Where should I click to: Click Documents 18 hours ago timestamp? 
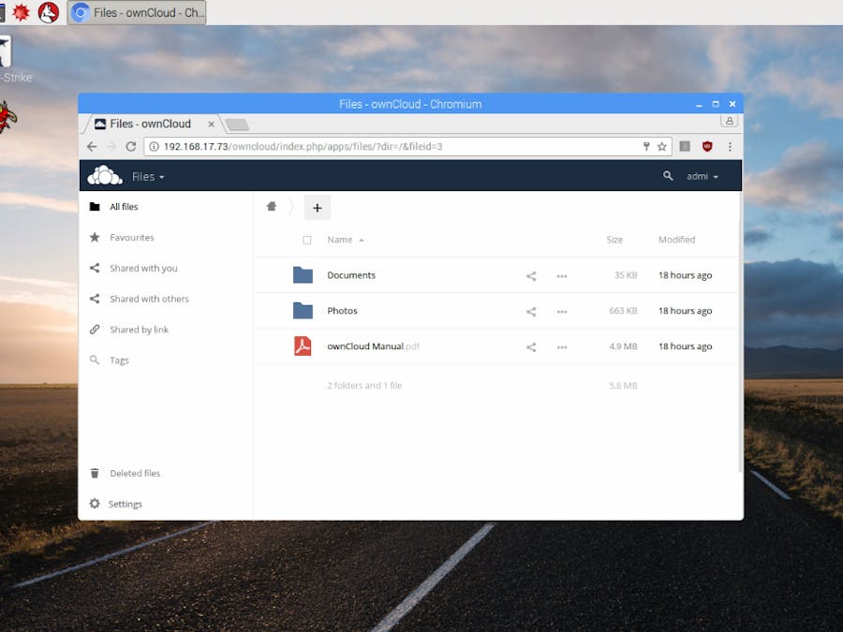(685, 275)
